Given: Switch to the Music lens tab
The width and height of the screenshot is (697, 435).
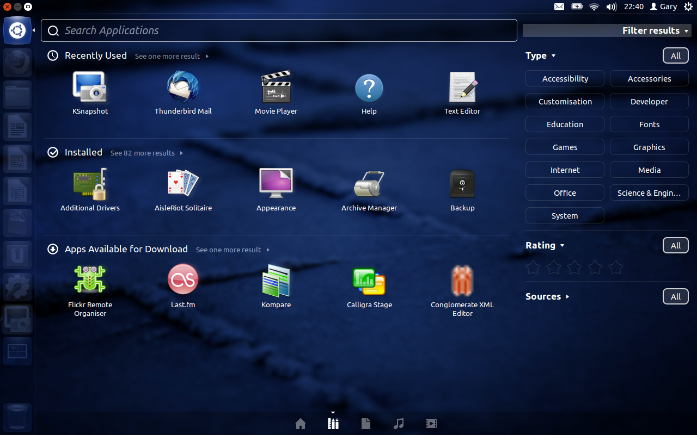Looking at the screenshot, I should (399, 424).
